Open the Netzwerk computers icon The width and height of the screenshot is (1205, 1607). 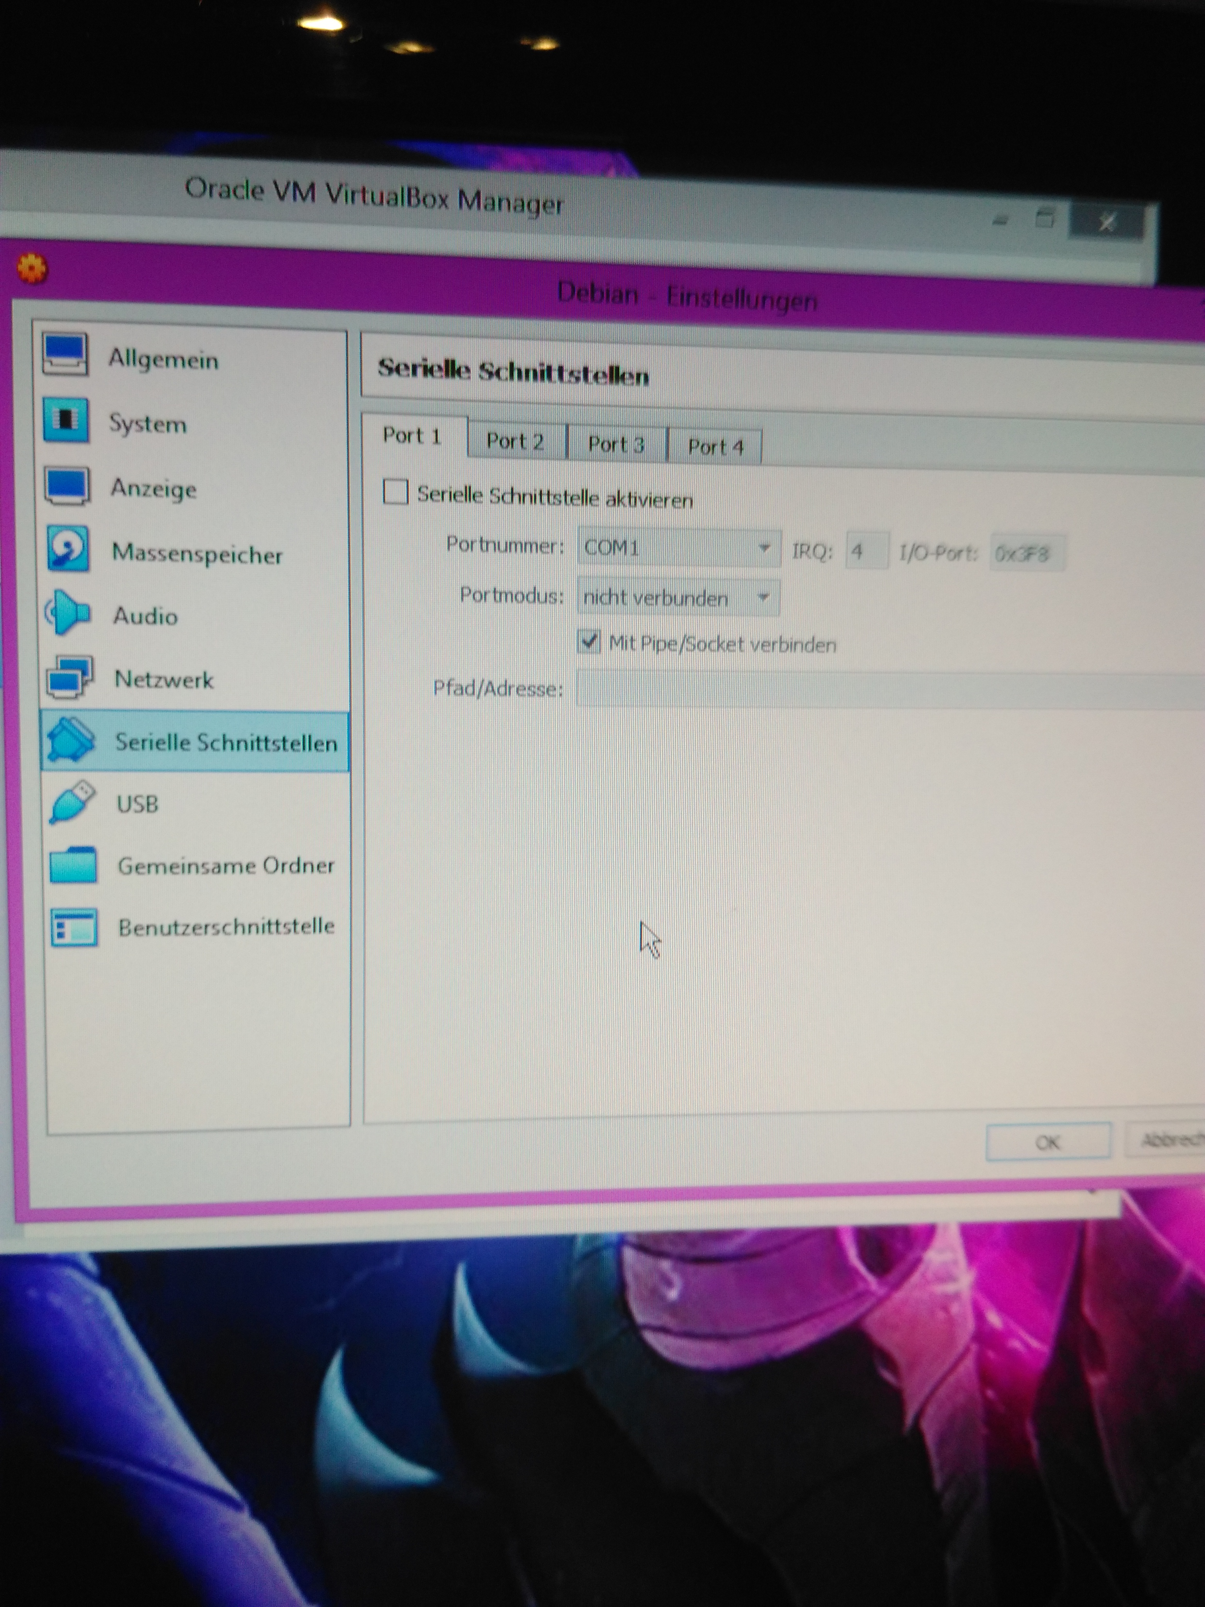click(70, 676)
